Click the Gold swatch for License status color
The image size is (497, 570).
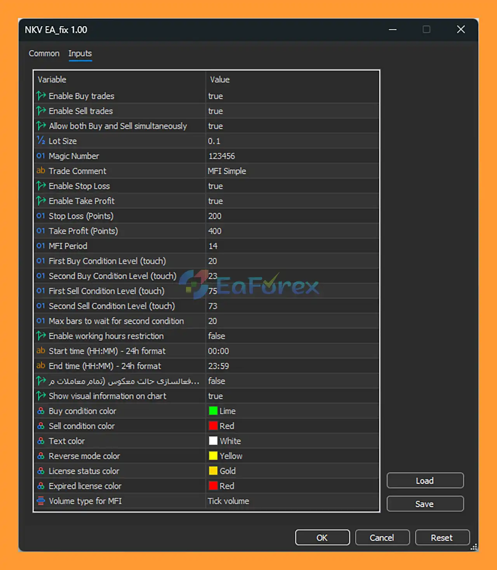(213, 471)
